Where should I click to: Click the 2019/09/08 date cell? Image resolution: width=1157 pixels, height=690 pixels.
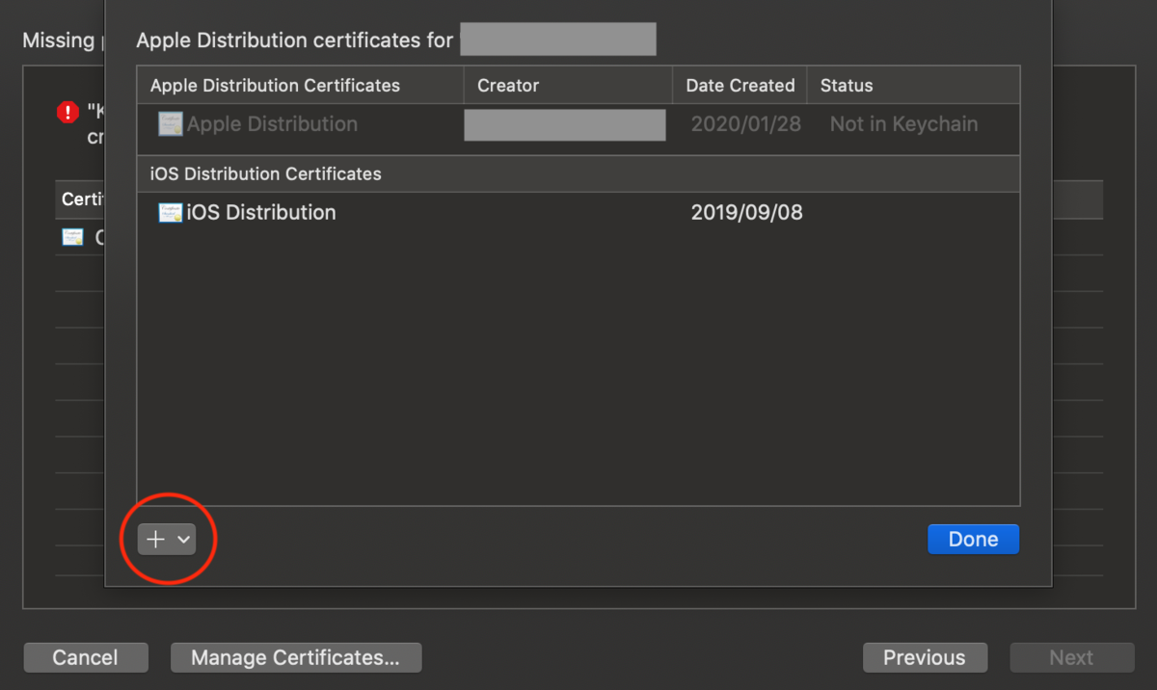tap(746, 213)
